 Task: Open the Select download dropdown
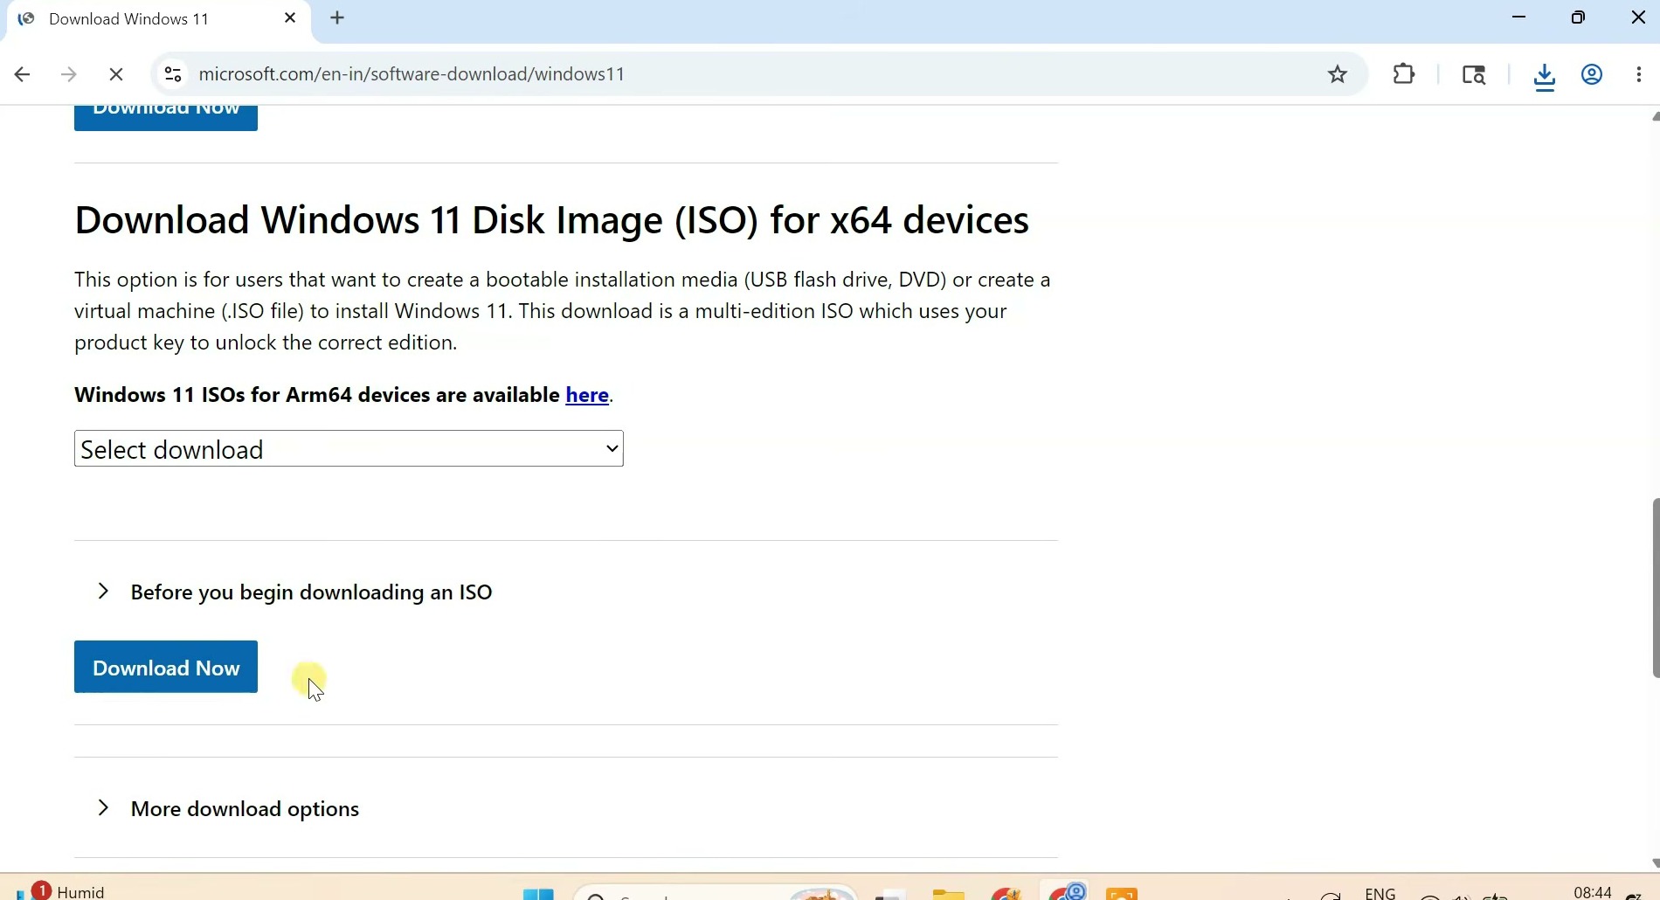click(349, 448)
